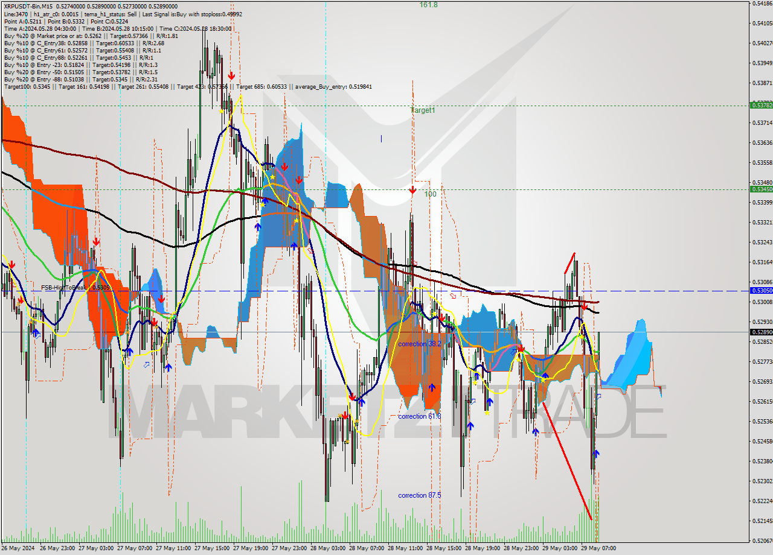Click the green 100 level label
The image size is (773, 555).
click(x=430, y=194)
